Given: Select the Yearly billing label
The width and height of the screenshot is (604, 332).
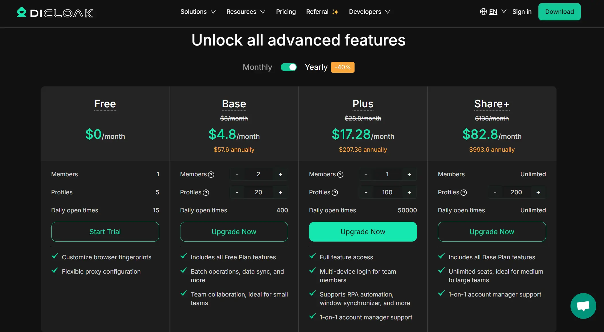Looking at the screenshot, I should click(316, 67).
